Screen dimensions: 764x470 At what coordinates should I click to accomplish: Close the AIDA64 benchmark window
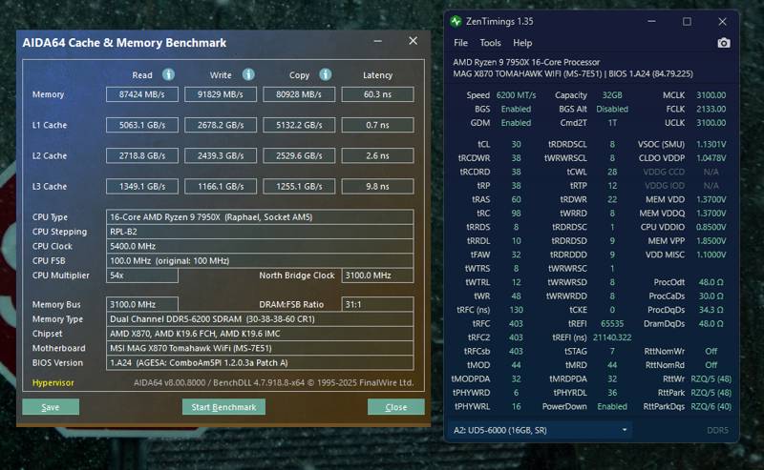[414, 41]
